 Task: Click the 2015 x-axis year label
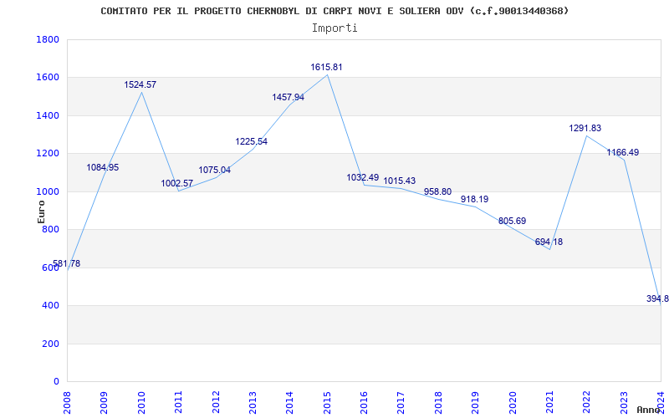coord(327,402)
